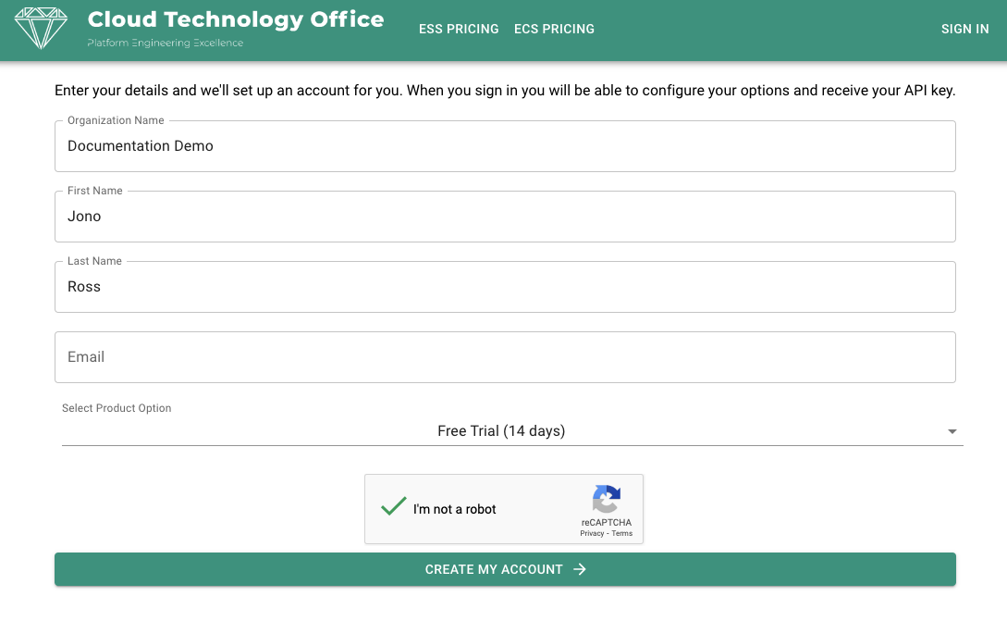Select the Free Trial (14 days) option
Viewport: 1007px width, 621px height.
point(501,430)
